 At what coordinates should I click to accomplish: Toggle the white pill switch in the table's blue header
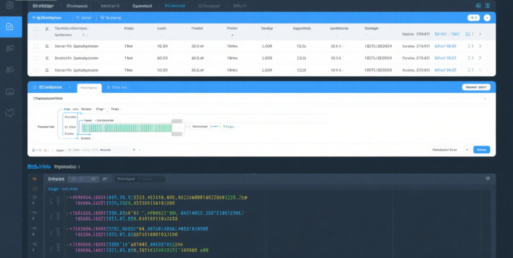pyautogui.click(x=473, y=17)
